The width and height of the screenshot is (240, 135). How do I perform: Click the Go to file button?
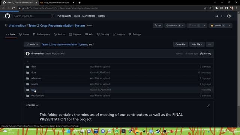click(180, 44)
